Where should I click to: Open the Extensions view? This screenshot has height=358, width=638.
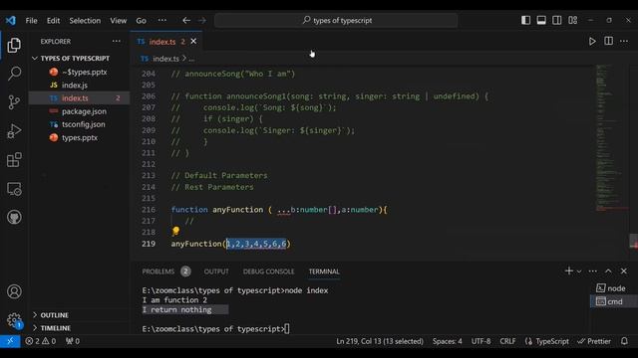tap(14, 160)
